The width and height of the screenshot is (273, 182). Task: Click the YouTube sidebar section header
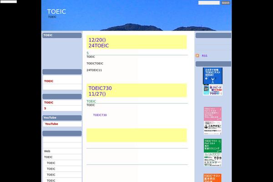click(x=62, y=118)
